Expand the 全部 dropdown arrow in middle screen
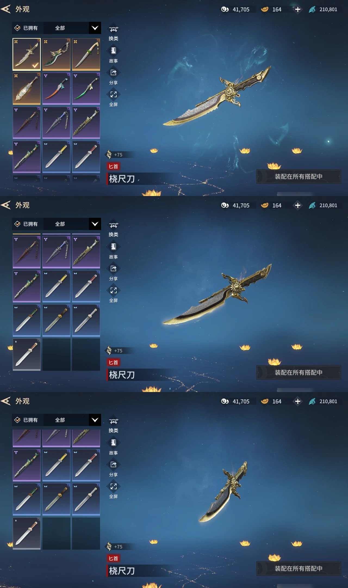348x588 pixels. (95, 224)
